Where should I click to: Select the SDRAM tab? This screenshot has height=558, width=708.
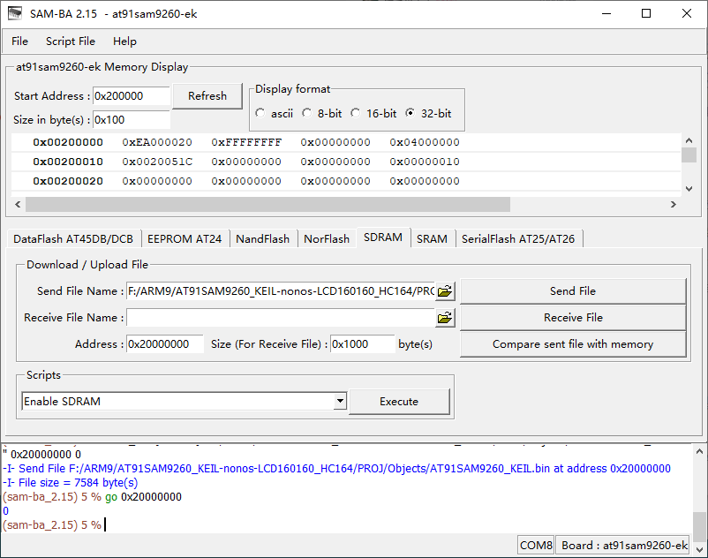[383, 238]
